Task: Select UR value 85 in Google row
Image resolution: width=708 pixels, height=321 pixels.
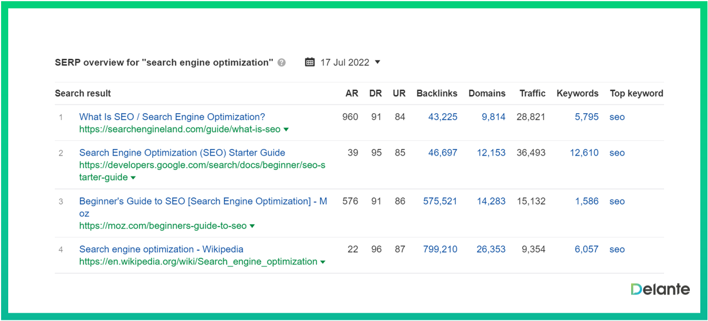Action: tap(400, 153)
